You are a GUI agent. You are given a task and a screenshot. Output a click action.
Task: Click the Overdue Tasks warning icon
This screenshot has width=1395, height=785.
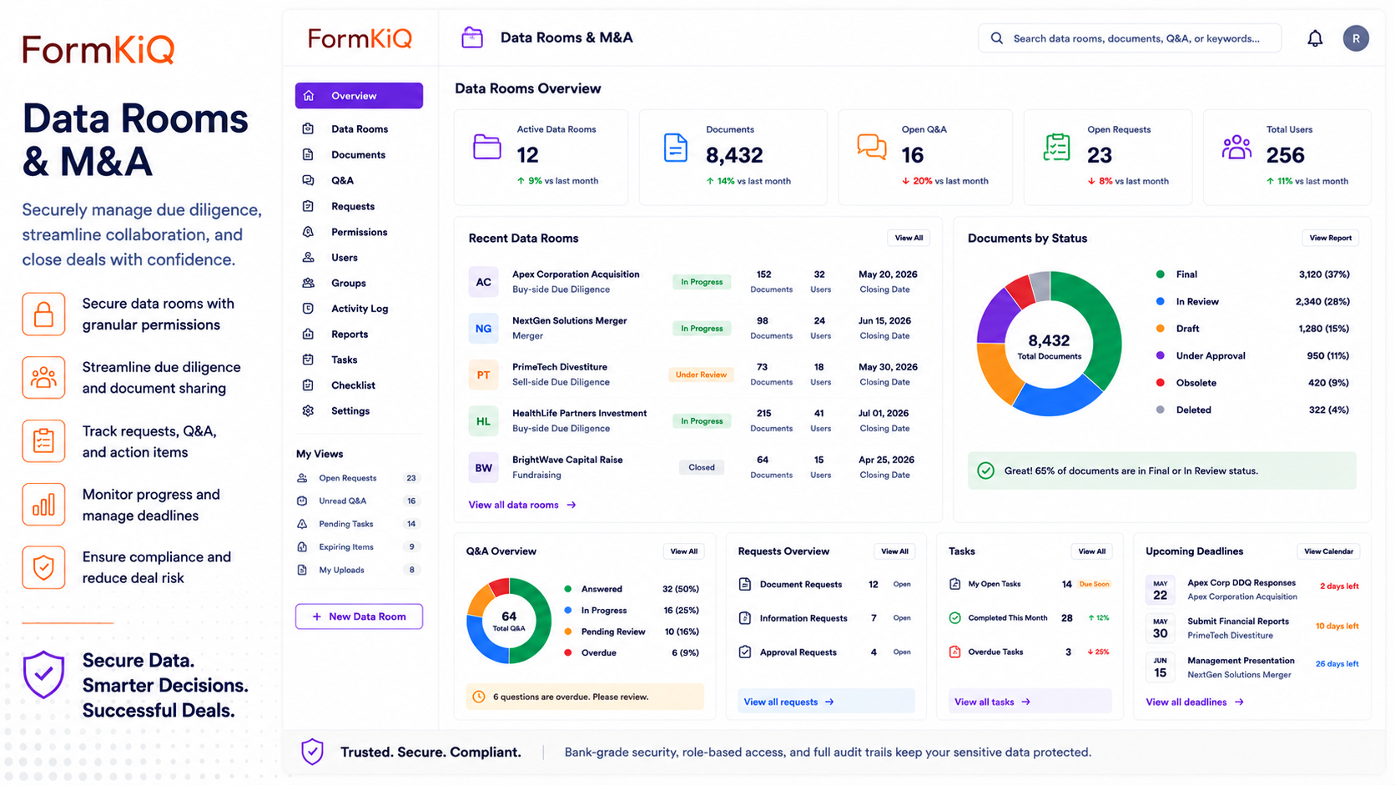[955, 652]
